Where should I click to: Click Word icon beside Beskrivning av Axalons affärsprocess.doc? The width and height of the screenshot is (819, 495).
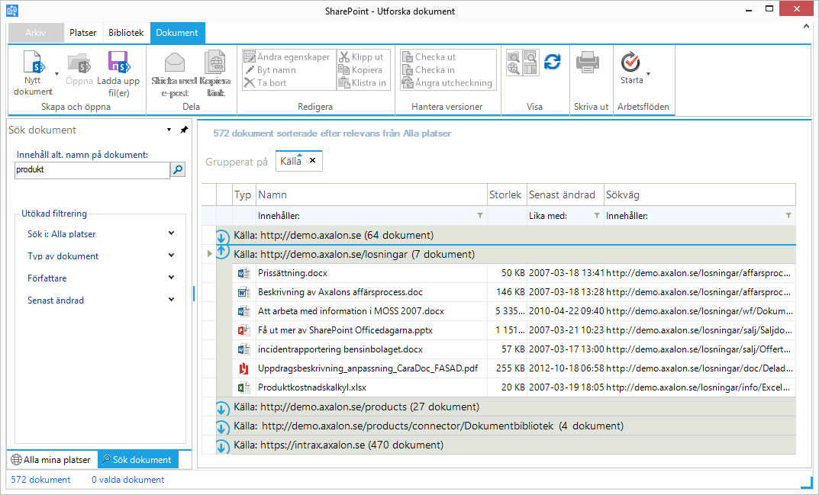point(243,292)
